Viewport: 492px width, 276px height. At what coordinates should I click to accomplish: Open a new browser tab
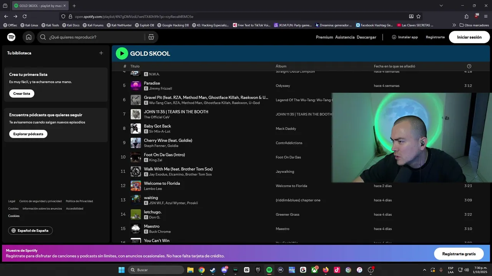74,6
